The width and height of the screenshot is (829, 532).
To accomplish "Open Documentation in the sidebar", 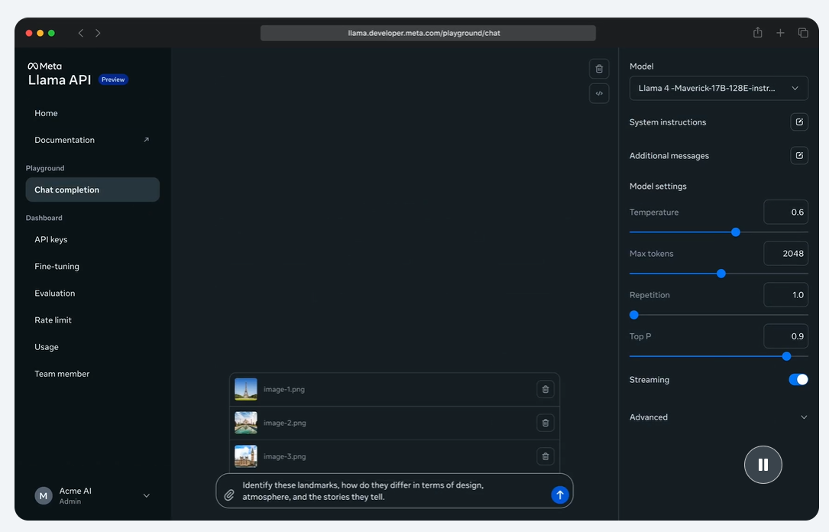I will (x=64, y=140).
